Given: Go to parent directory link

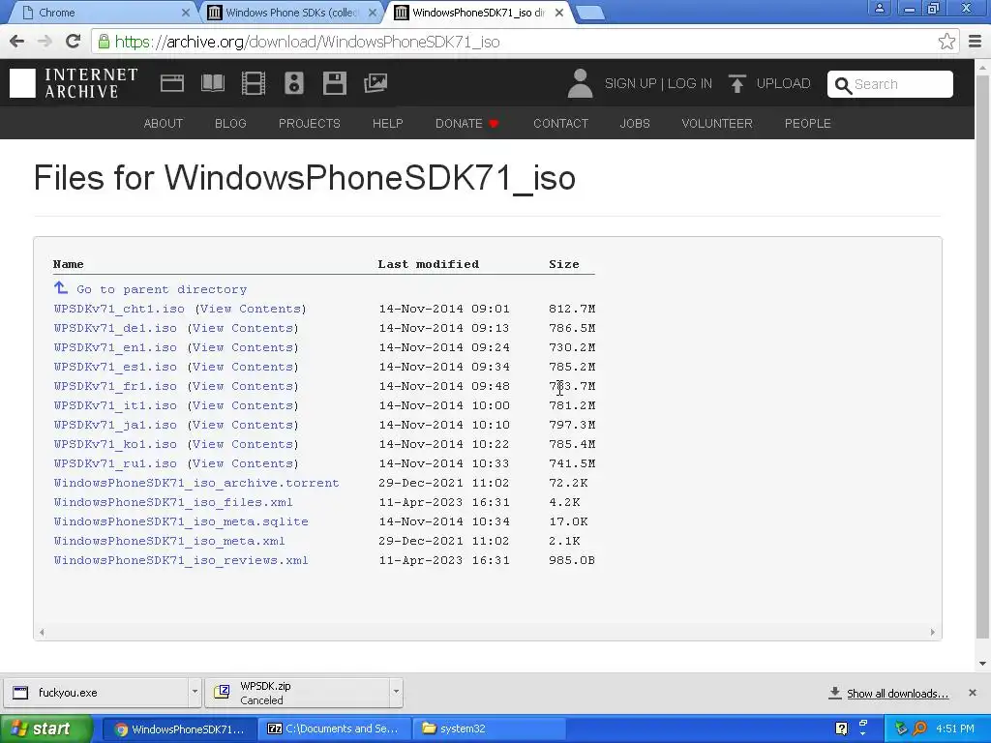Looking at the screenshot, I should tap(162, 289).
